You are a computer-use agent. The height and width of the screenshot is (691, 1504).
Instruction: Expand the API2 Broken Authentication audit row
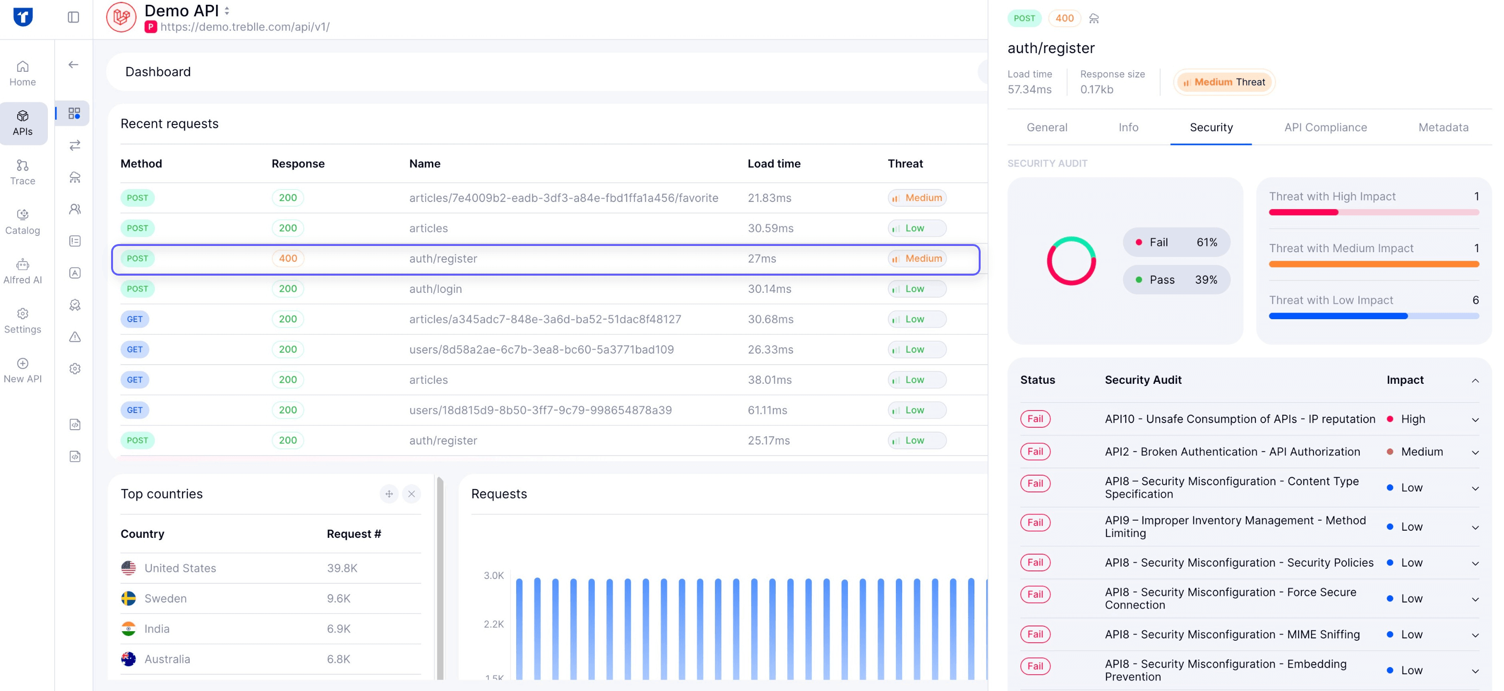click(x=1475, y=452)
